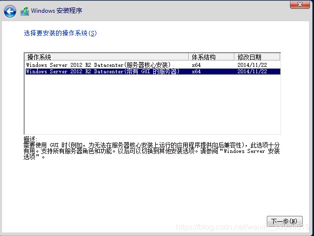Viewport: 314px width, 236px height.
Task: Sort by 体系结构 column header
Action: 211,57
